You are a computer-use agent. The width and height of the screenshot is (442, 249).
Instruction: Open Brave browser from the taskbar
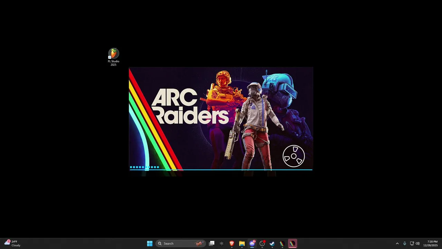tap(232, 243)
